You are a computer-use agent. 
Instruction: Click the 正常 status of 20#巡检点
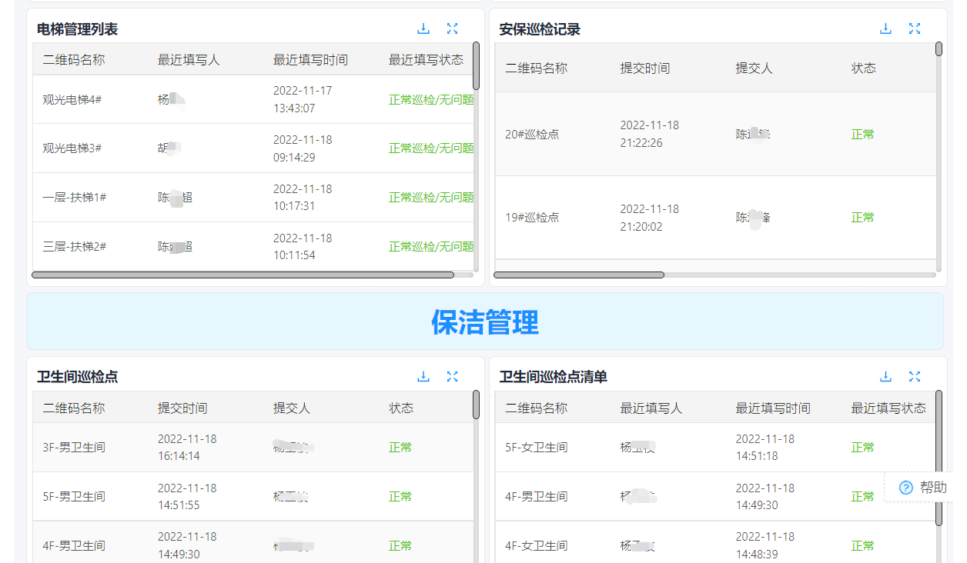click(x=862, y=133)
